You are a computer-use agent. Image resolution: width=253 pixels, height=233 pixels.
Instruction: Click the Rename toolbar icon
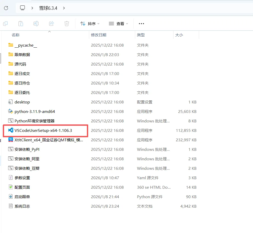(36, 24)
